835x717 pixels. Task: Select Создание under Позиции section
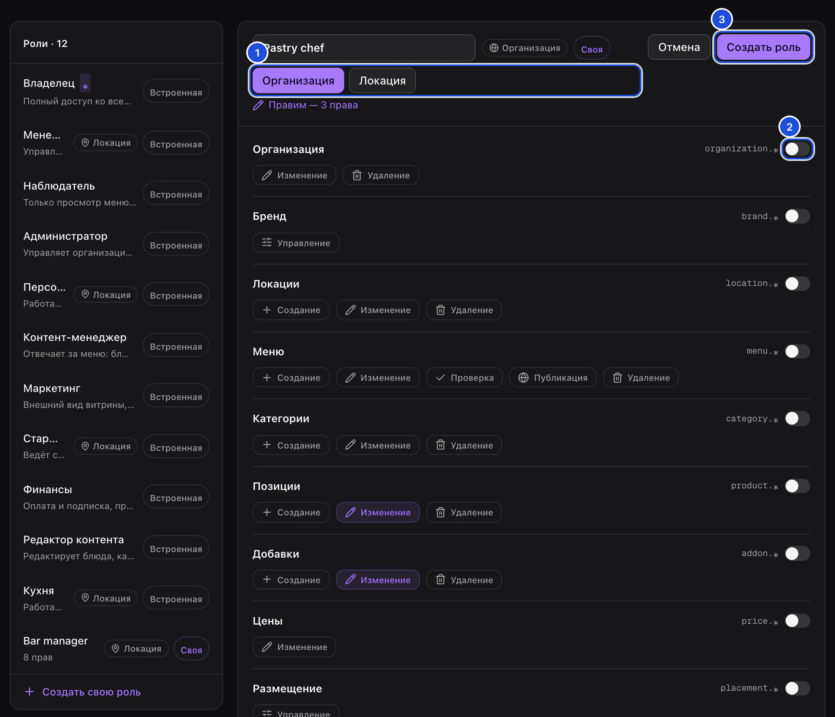click(x=291, y=512)
